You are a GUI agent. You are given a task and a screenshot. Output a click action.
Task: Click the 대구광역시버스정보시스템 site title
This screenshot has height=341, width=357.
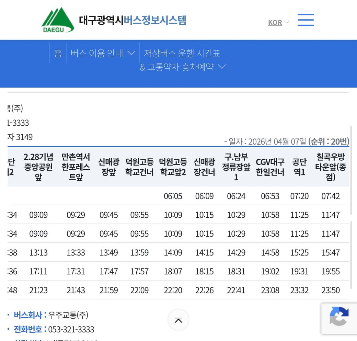click(x=133, y=20)
